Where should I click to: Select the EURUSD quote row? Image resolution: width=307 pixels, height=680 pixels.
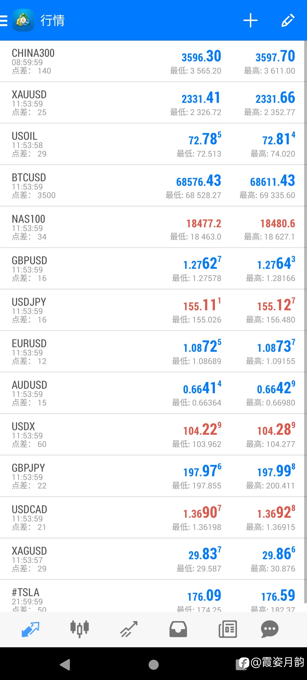click(152, 352)
